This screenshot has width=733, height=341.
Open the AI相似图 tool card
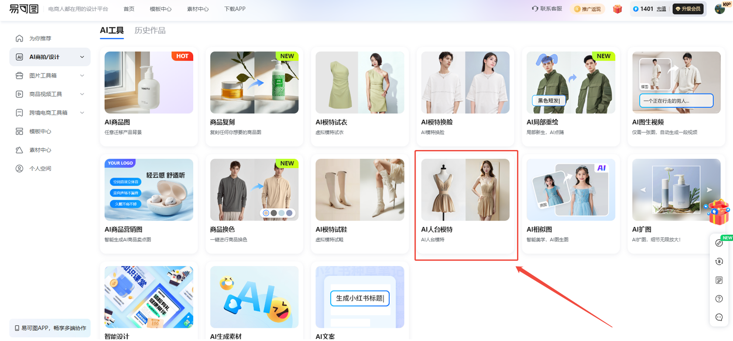click(571, 204)
